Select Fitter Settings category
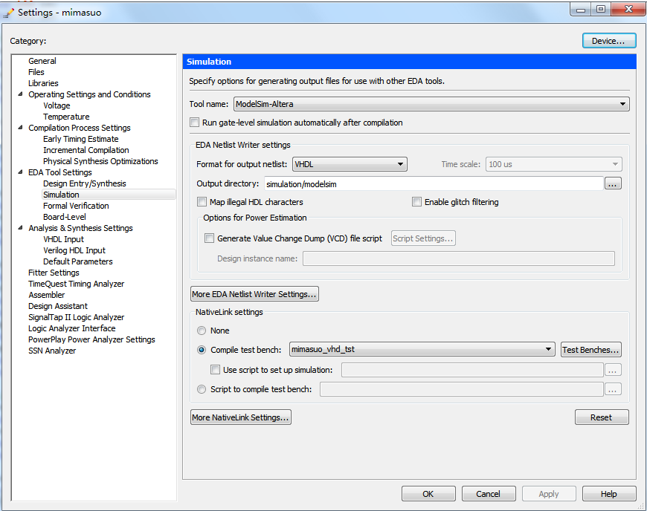This screenshot has height=511, width=647. coord(54,273)
